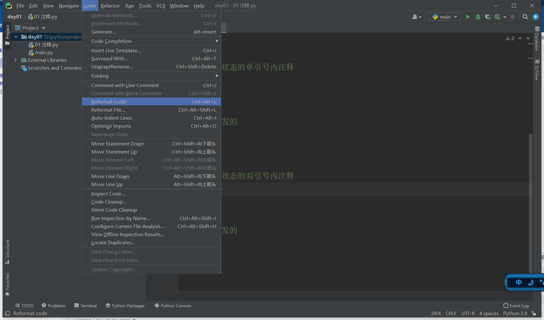Collapse the day01 project folder

point(16,37)
